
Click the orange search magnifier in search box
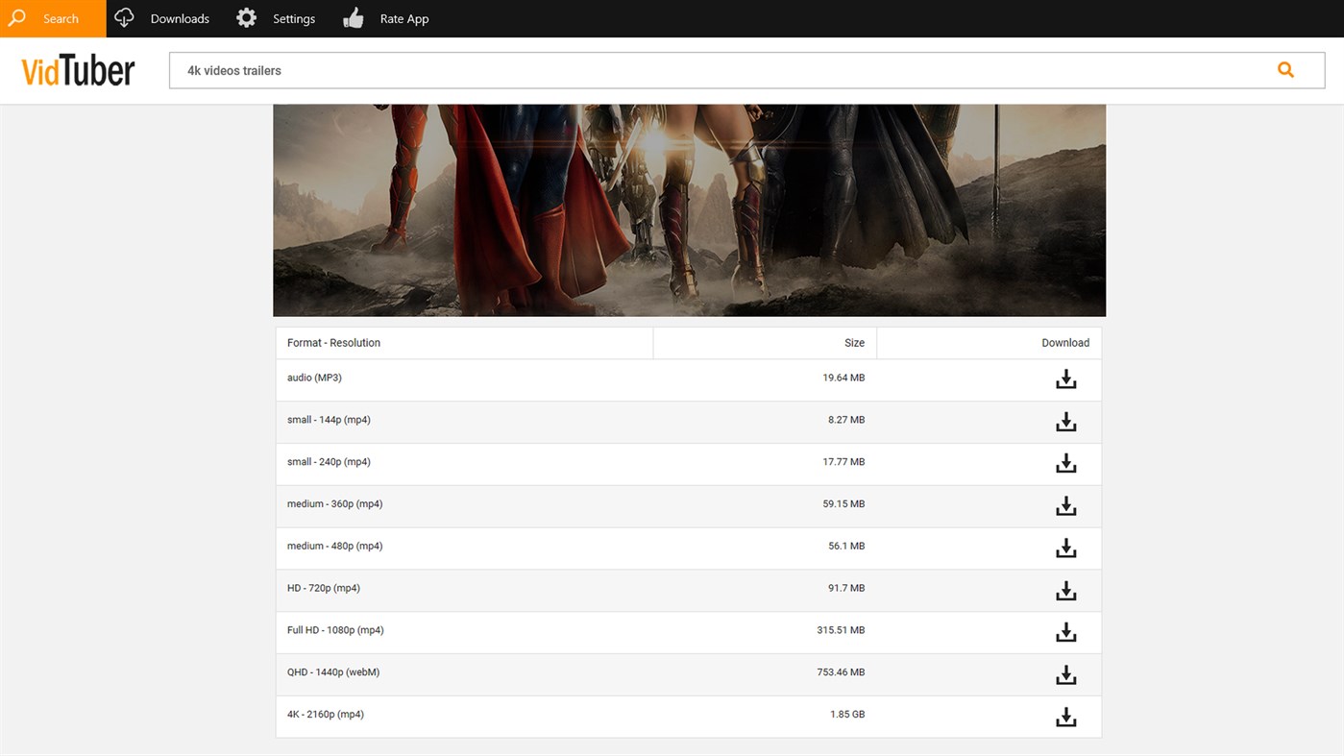point(1285,70)
